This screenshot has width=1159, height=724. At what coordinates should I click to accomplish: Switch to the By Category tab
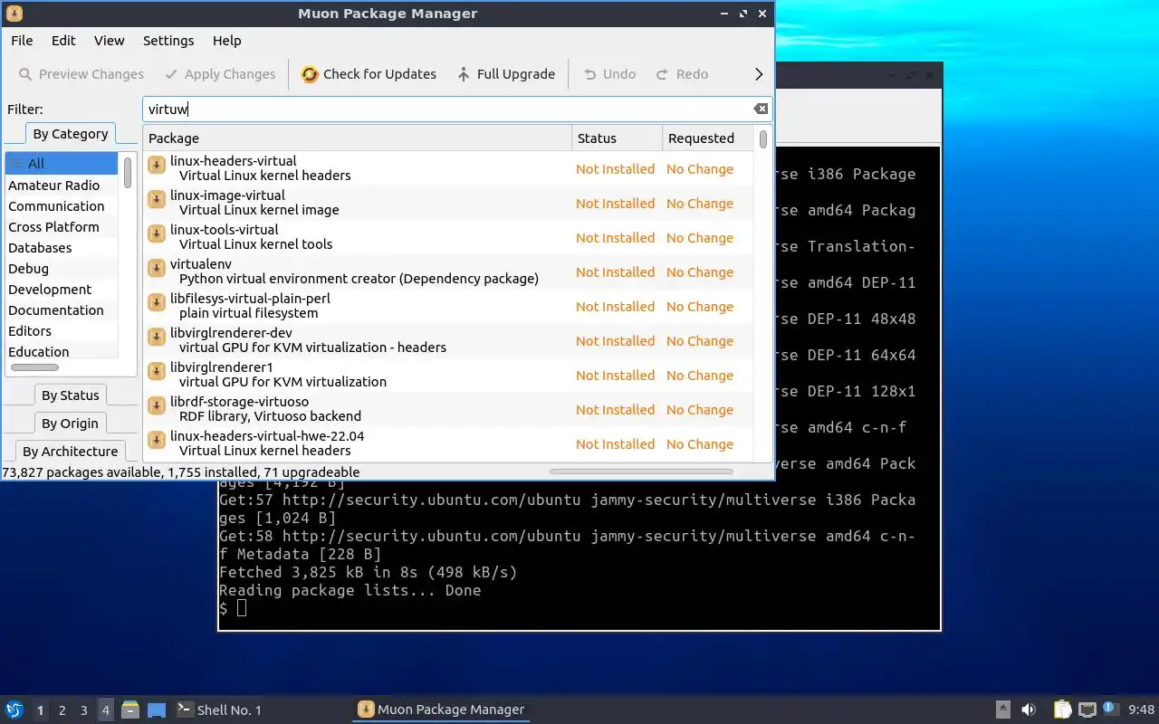(70, 134)
